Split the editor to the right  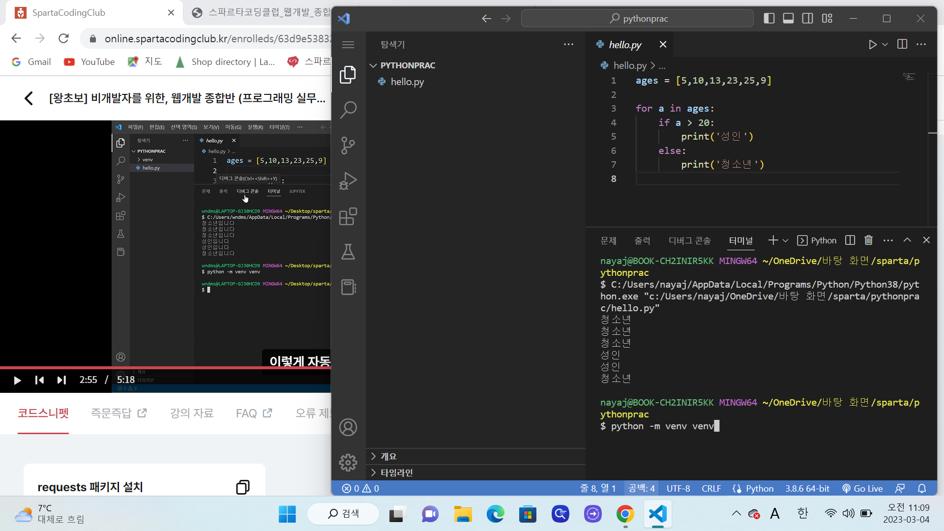[902, 44]
